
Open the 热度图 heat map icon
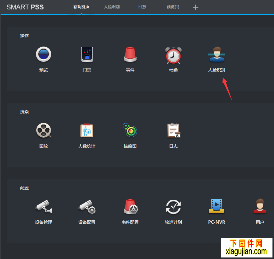130,130
